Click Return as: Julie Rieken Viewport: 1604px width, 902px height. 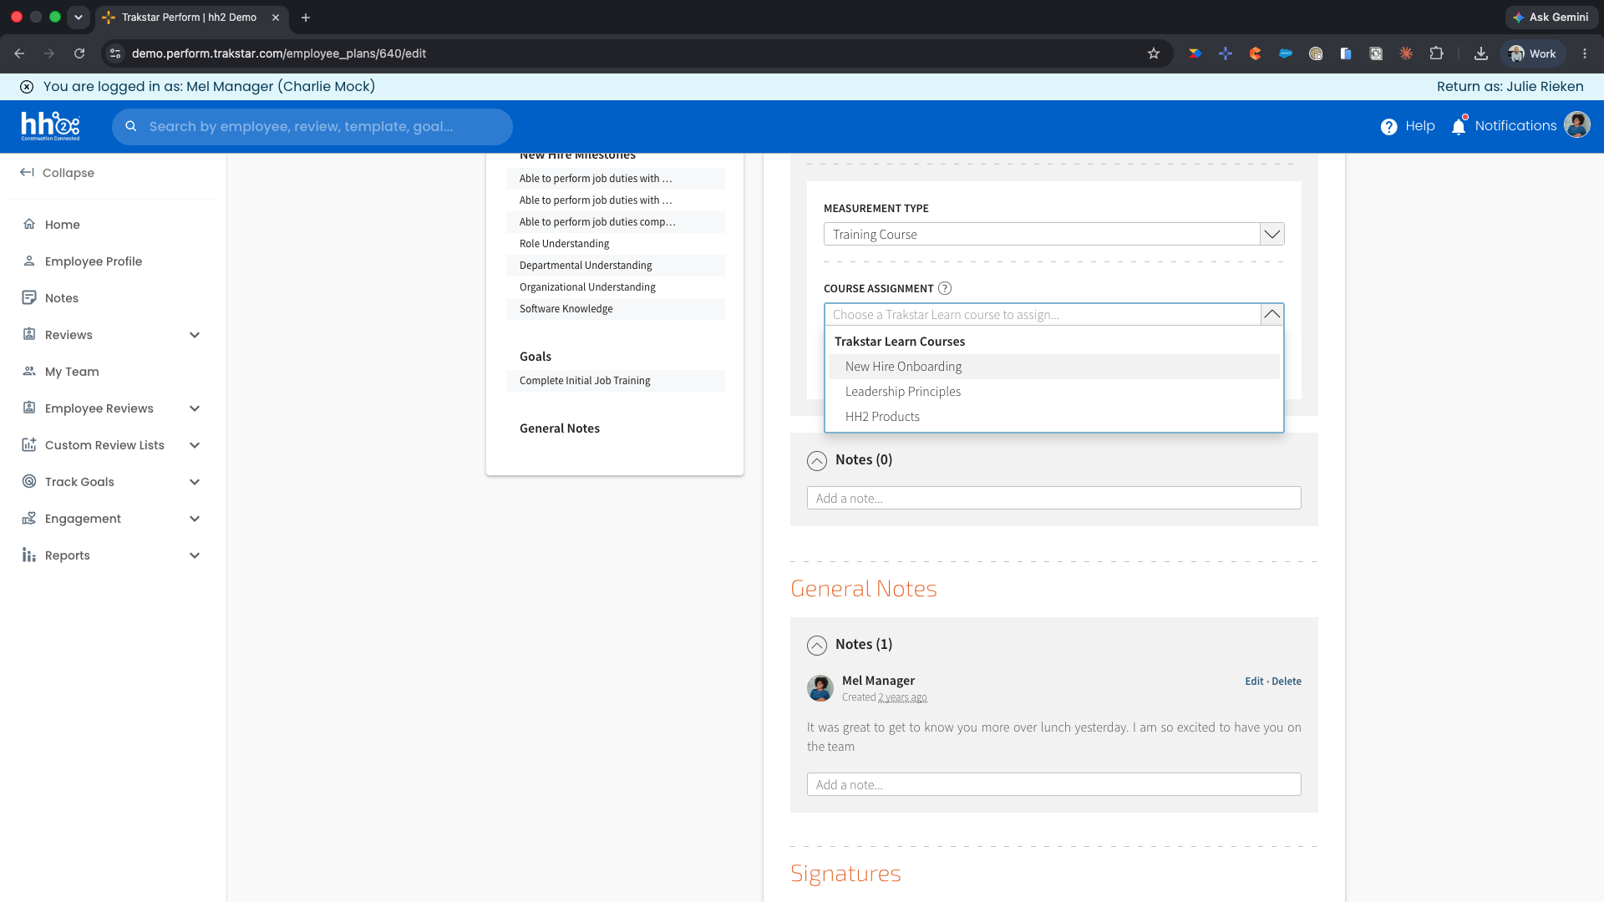[1510, 87]
